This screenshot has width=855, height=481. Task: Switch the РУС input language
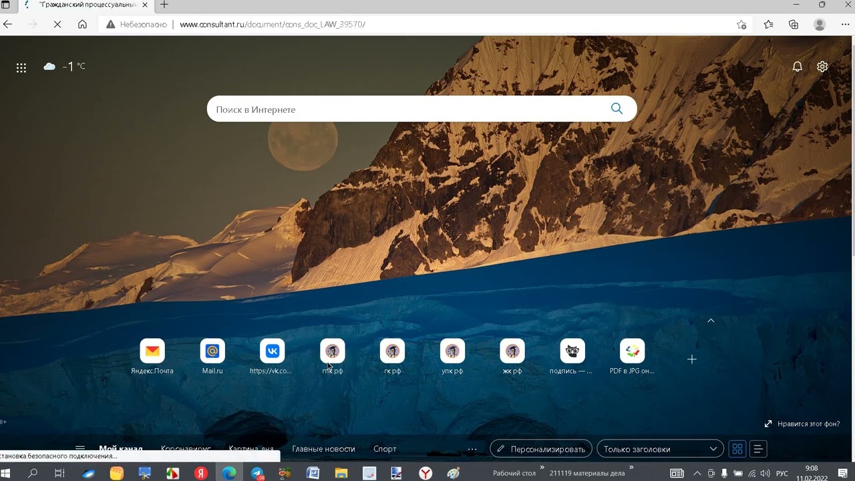(x=782, y=473)
